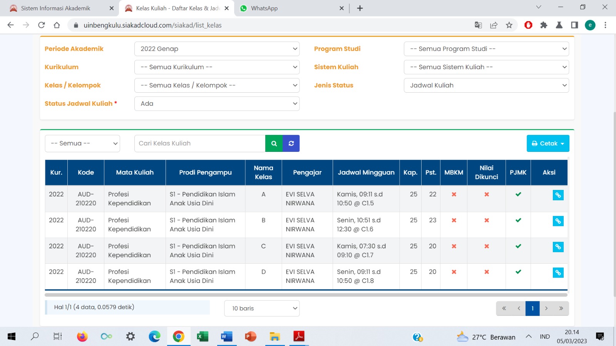Click the Cari Kelas Kuliah search field
The image size is (616, 346).
click(199, 143)
